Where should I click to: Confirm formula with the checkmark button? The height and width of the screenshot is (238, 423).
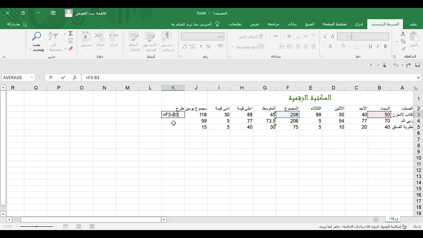(63, 77)
